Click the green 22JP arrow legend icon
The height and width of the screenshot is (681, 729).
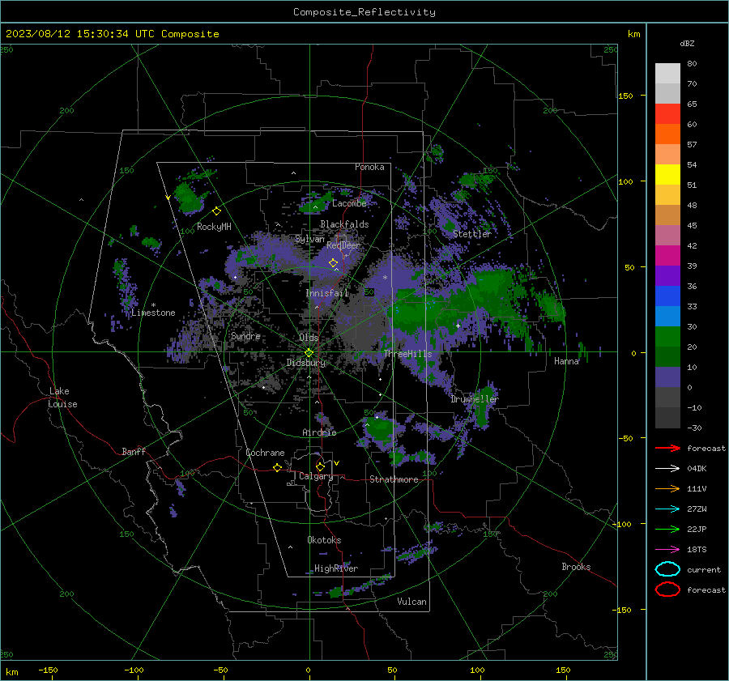click(x=667, y=530)
